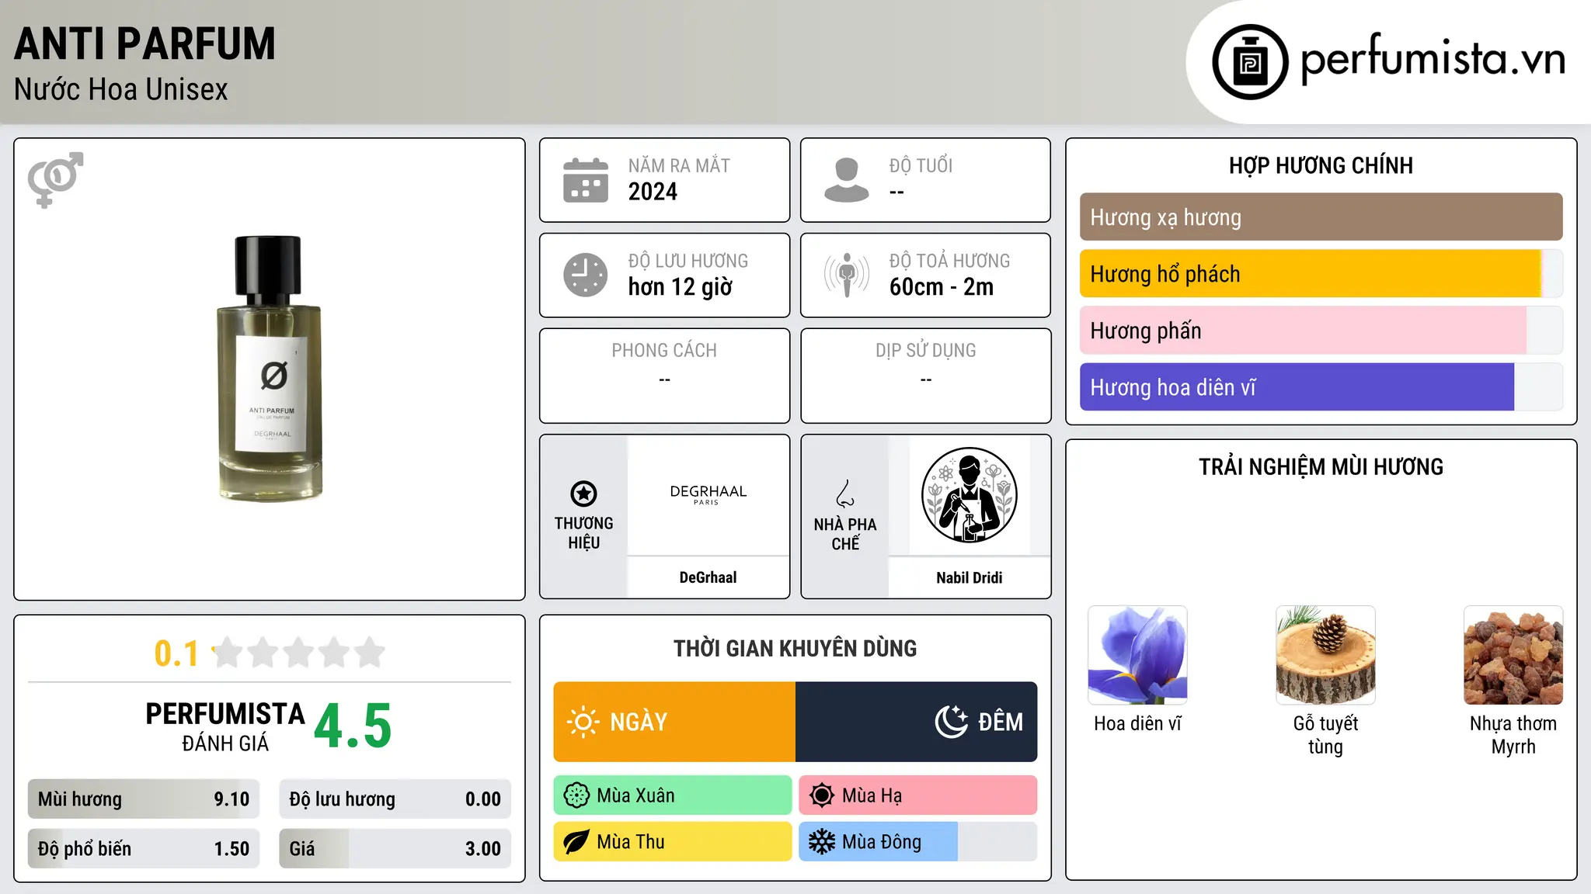Select the red Mùa Hạ season bar
The height and width of the screenshot is (894, 1591).
pos(918,795)
